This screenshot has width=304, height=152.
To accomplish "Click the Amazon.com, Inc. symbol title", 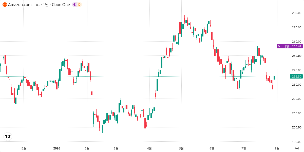I will (x=24, y=5).
